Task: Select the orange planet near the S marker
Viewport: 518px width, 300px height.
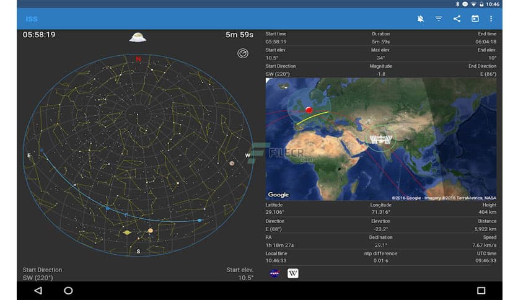Action: click(151, 231)
